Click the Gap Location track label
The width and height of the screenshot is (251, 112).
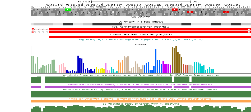click(x=141, y=17)
